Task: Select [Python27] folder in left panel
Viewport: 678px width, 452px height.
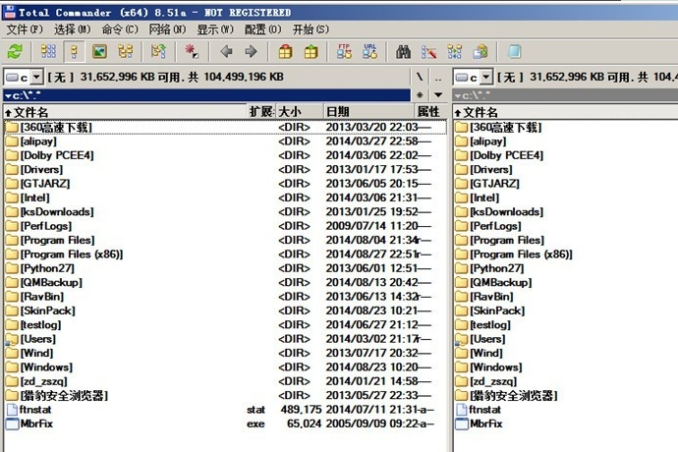Action: pyautogui.click(x=225, y=268)
